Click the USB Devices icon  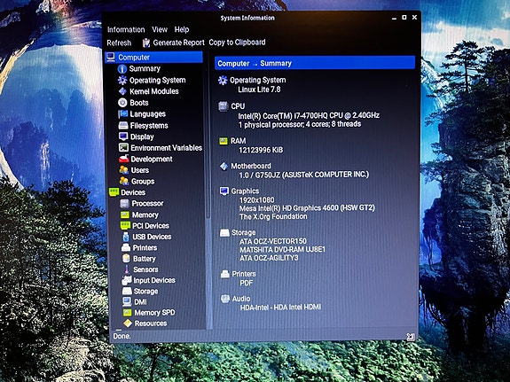[x=126, y=237]
